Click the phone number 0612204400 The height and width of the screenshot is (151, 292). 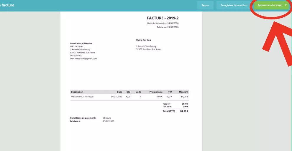click(x=76, y=56)
